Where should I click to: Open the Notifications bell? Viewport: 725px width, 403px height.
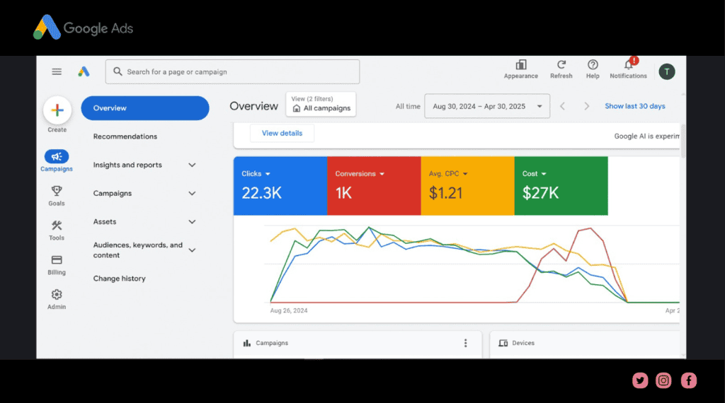(x=628, y=65)
